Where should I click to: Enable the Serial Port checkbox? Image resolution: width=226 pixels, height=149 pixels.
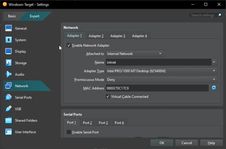point(69,132)
